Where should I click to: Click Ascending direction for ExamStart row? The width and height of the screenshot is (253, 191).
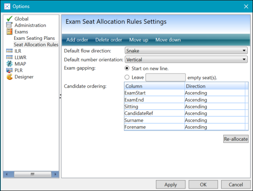(x=215, y=93)
